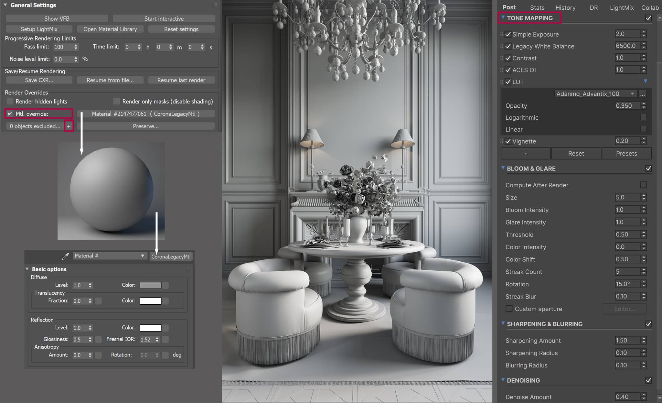The height and width of the screenshot is (403, 662).
Task: Pick material with the eyedropper icon
Action: tap(65, 256)
